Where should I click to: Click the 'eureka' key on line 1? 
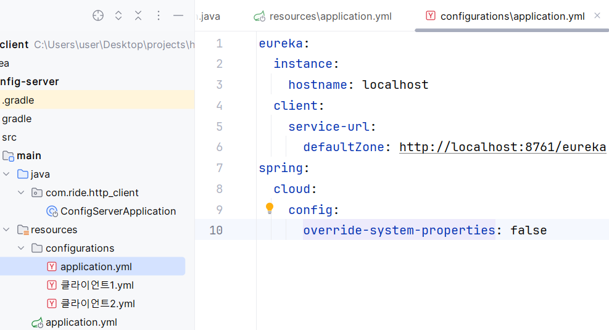[x=281, y=43]
